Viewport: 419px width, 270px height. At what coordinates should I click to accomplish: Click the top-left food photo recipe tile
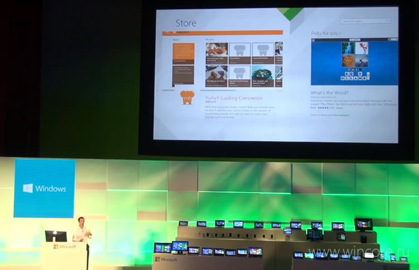pos(216,53)
